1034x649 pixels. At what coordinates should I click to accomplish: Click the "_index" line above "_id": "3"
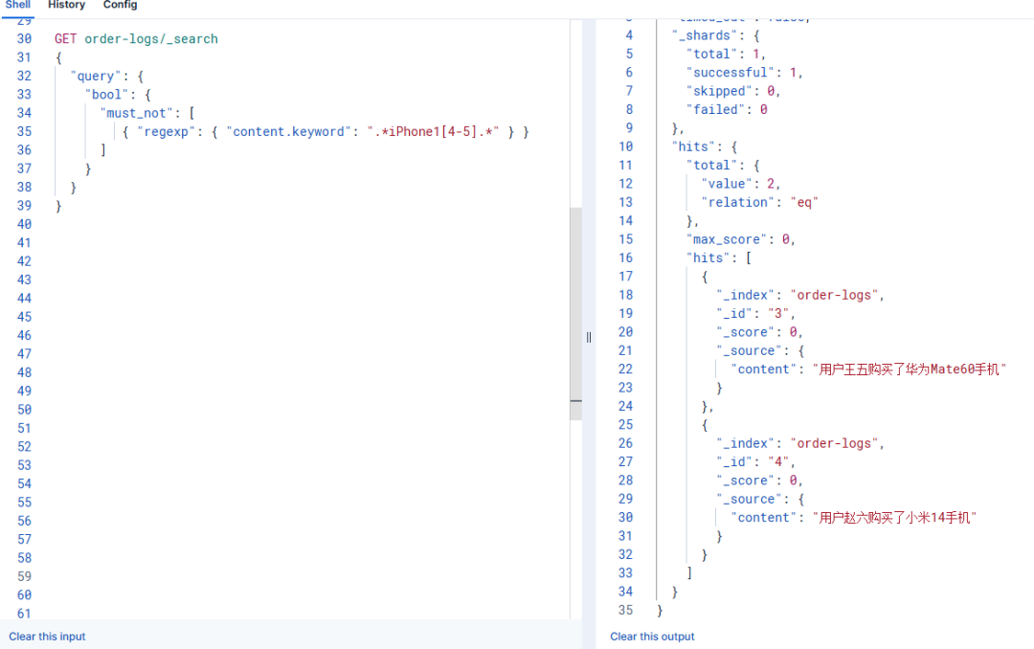tap(799, 295)
